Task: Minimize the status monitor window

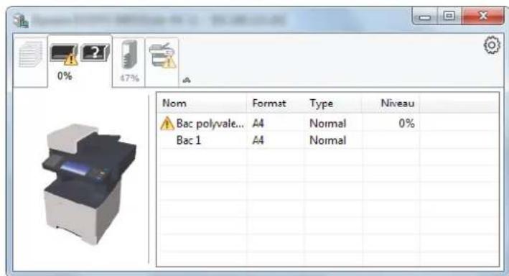Action: click(x=424, y=17)
